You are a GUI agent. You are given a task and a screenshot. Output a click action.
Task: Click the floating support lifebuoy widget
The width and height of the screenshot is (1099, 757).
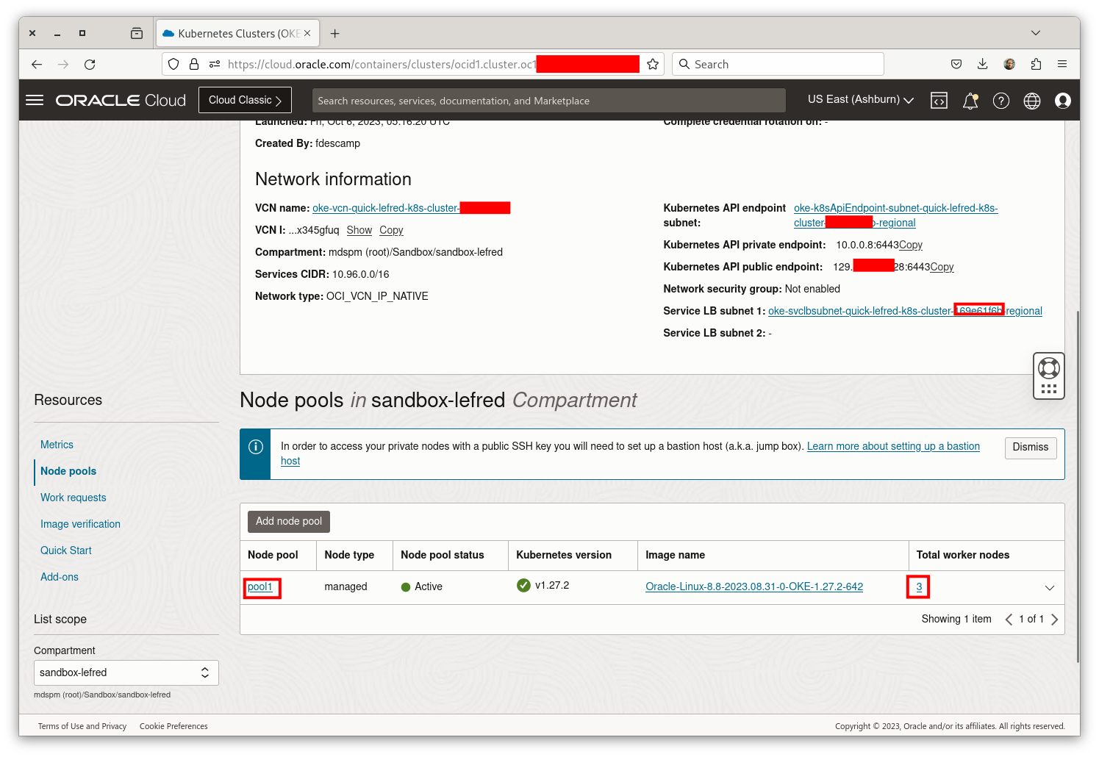coord(1049,376)
